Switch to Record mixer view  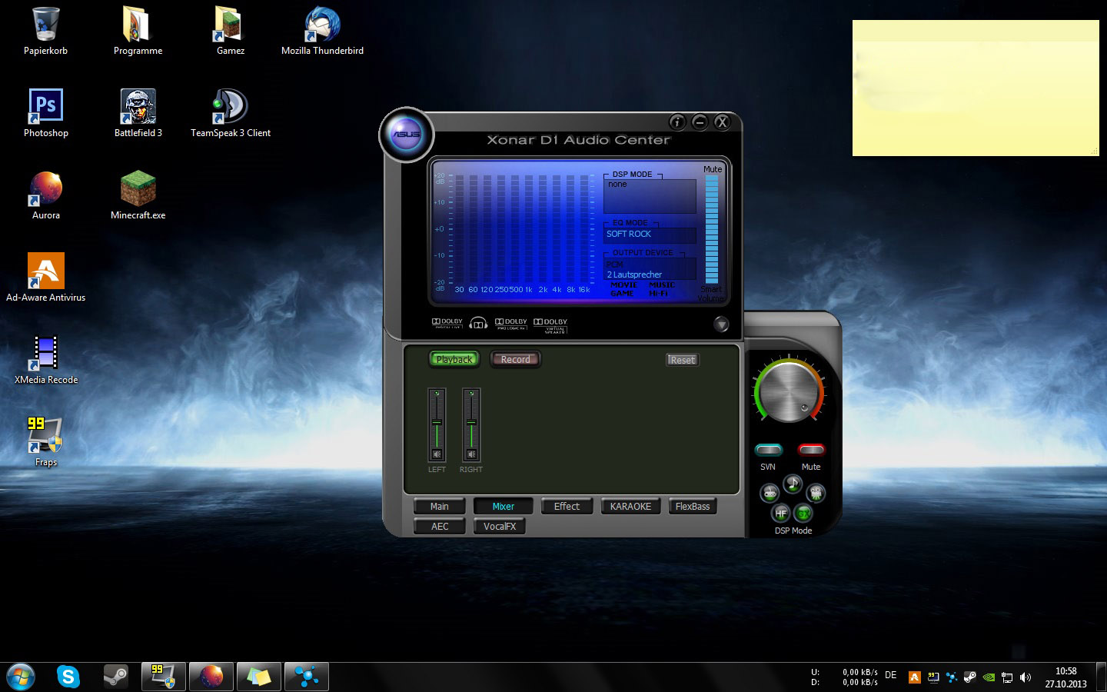[x=515, y=359]
